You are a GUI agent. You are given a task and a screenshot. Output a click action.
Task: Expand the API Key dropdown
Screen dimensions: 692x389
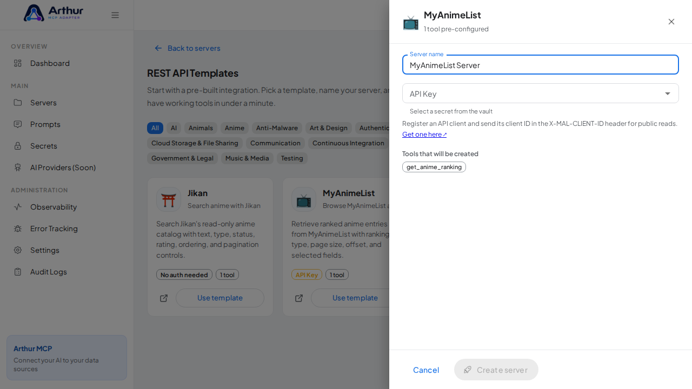541,93
